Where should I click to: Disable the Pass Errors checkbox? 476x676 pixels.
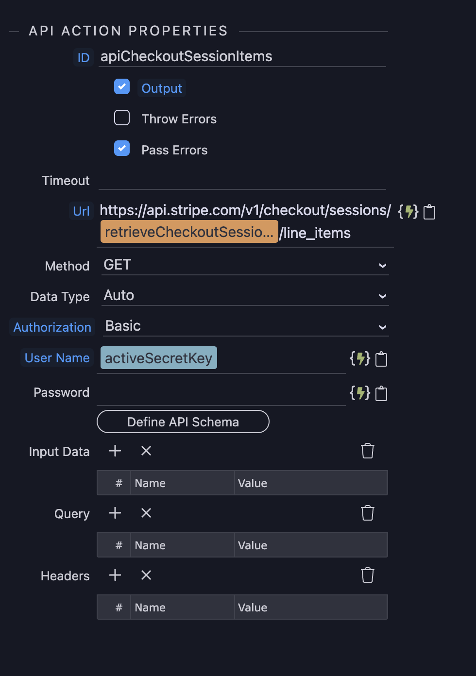click(122, 148)
